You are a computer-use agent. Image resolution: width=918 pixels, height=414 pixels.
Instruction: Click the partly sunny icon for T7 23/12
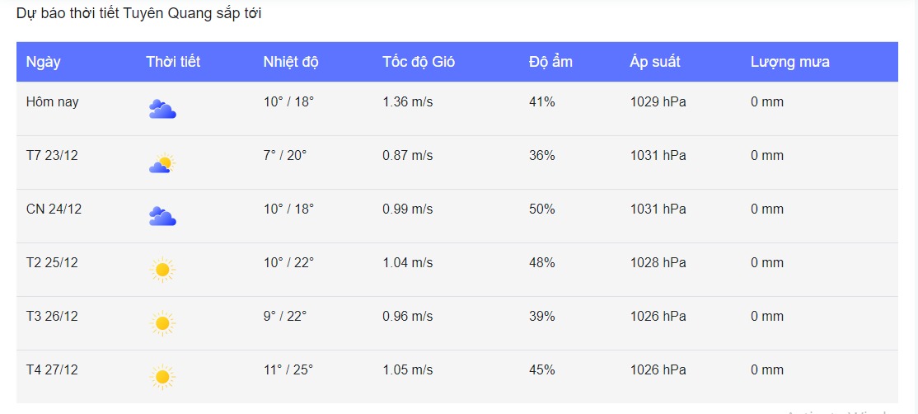[162, 163]
